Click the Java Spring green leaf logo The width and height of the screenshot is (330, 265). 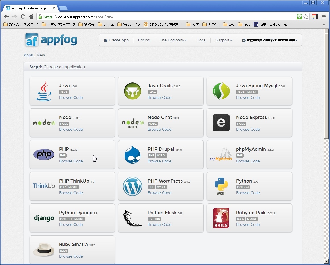pos(221,91)
